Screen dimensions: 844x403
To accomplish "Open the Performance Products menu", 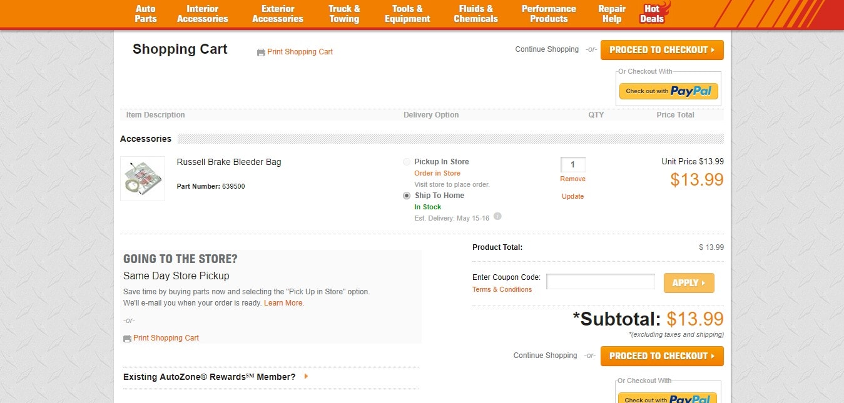I will point(549,14).
